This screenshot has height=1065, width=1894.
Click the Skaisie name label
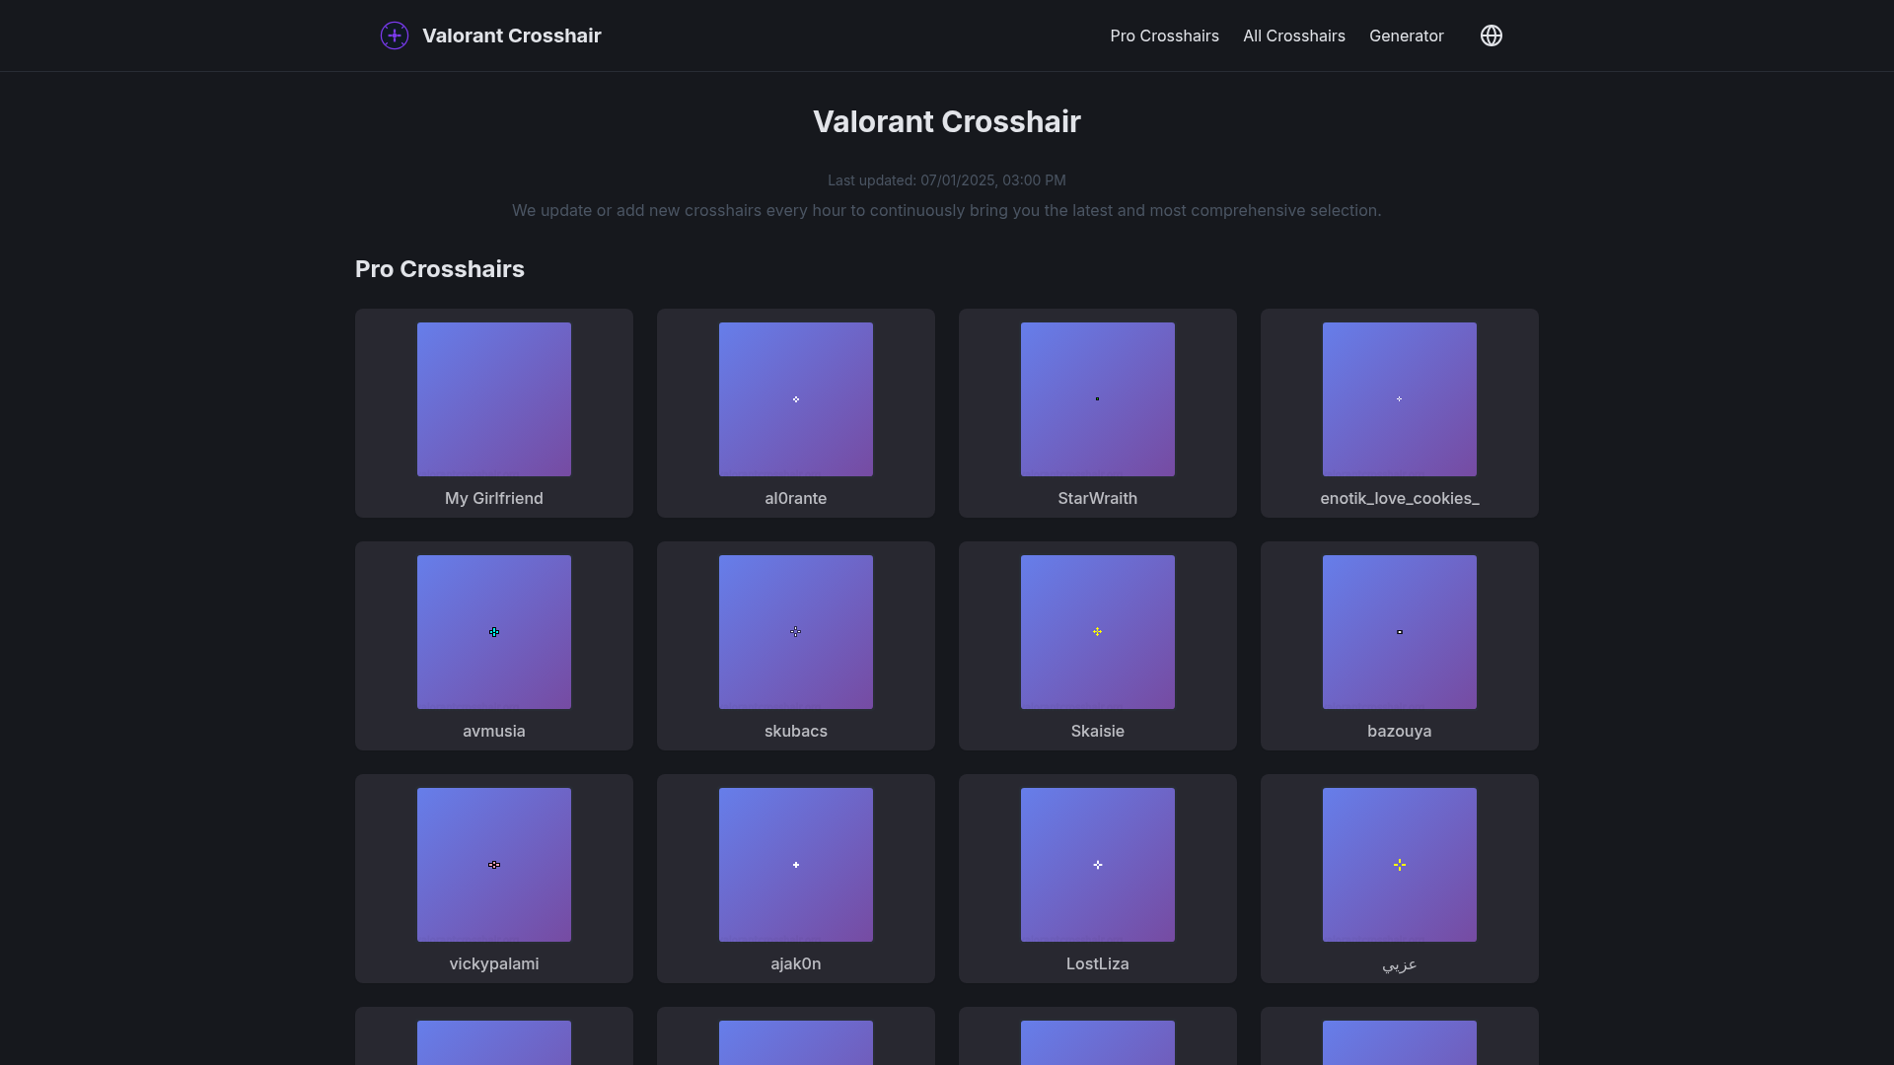click(1098, 731)
